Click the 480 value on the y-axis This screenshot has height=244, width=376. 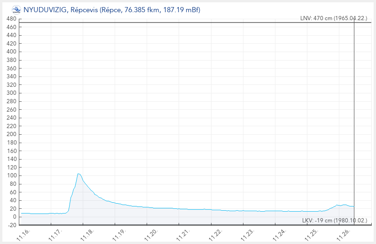pos(11,19)
